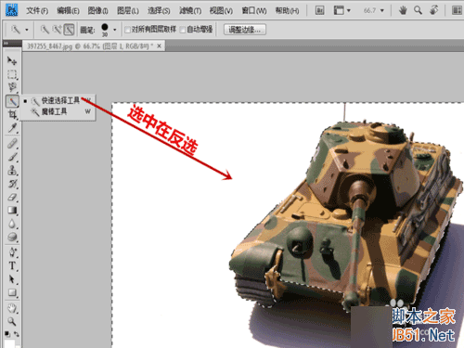This screenshot has height=348, width=464.
Task: Select the Crop tool
Action: pyautogui.click(x=12, y=114)
